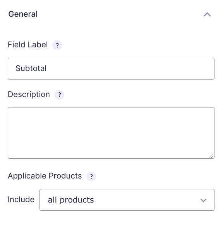This screenshot has height=227, width=223.
Task: Click the 'Applicable Products' label text
Action: pos(45,176)
